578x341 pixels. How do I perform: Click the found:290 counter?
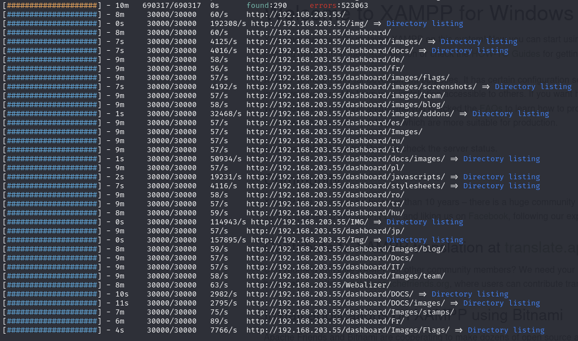(x=266, y=6)
